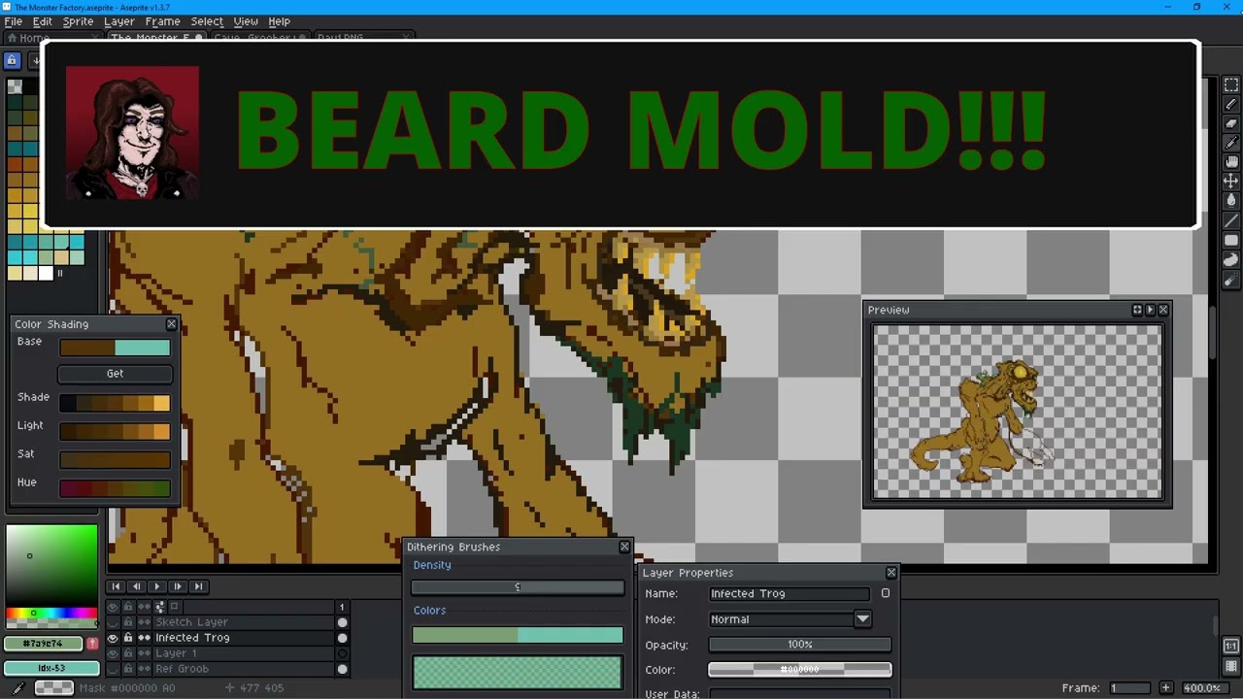Screen dimensions: 1243x699
Task: Open the Select menu
Action: pyautogui.click(x=206, y=21)
